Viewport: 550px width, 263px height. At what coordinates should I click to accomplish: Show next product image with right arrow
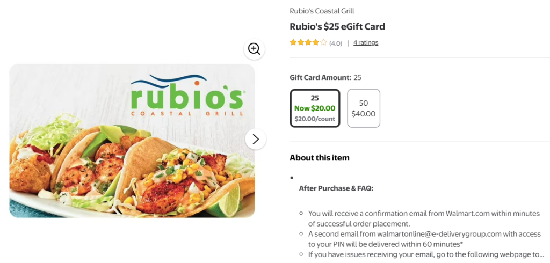pyautogui.click(x=255, y=139)
